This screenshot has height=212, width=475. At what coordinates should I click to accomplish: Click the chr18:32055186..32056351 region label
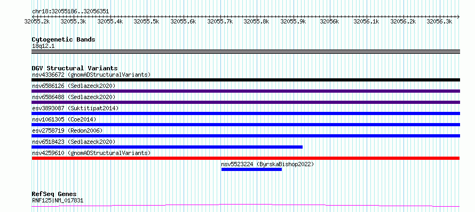click(70, 12)
